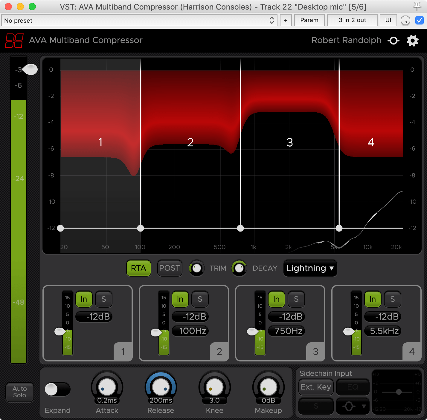
Task: Click the Knee knob
Action: click(x=215, y=387)
